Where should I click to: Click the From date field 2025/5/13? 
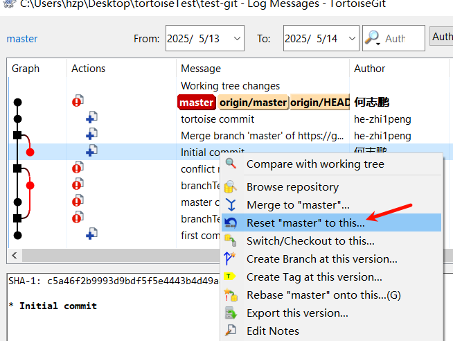pyautogui.click(x=205, y=38)
